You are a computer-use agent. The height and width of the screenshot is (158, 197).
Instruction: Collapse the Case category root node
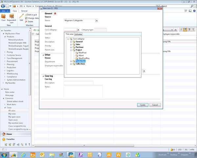point(68,39)
